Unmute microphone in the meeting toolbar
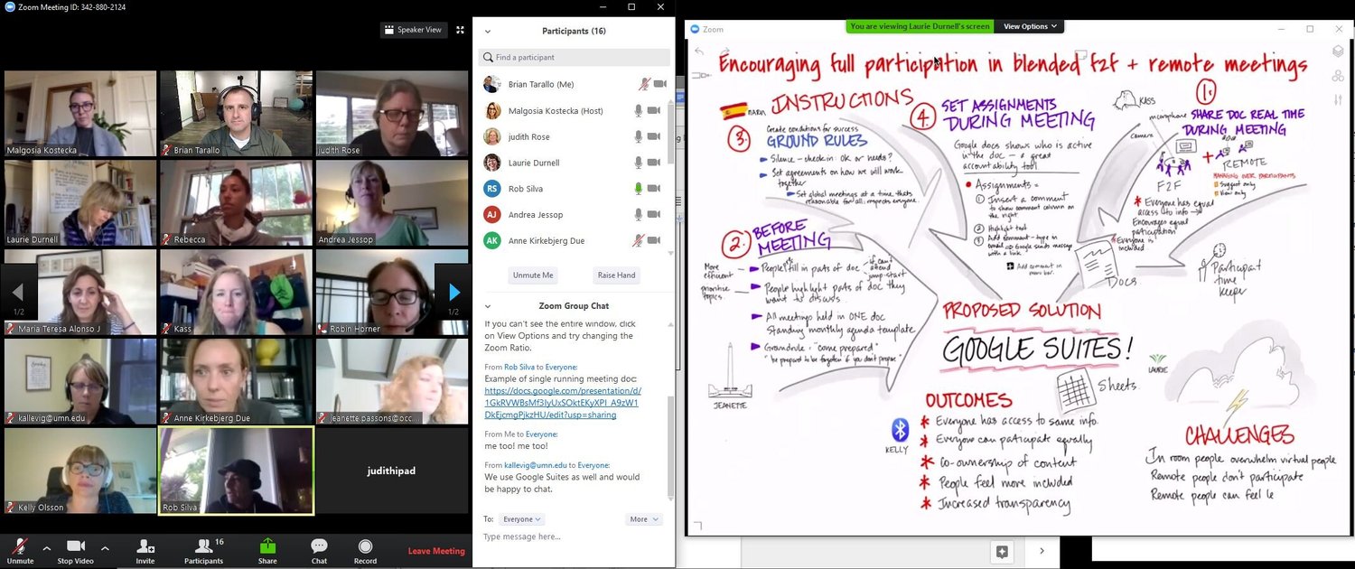Screen dimensions: 1355x569 click(x=20, y=551)
